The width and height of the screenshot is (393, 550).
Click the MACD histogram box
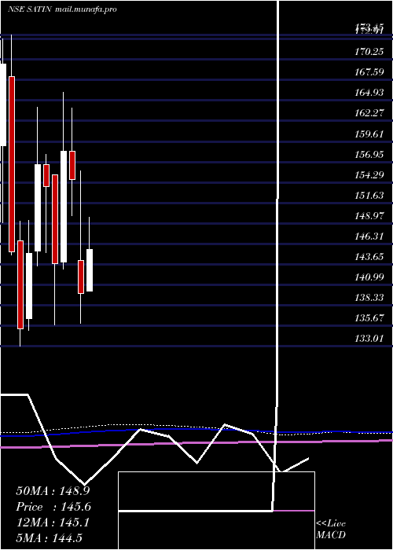coord(216,511)
